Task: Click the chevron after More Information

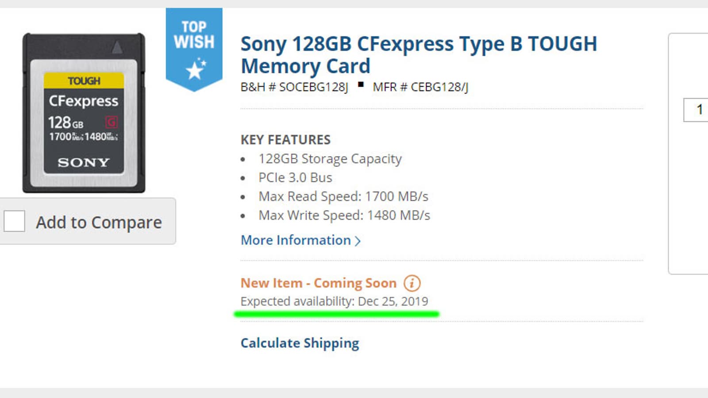Action: click(x=358, y=241)
